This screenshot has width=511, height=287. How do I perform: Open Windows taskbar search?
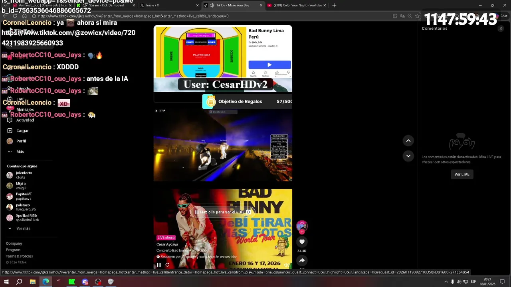tap(19, 282)
